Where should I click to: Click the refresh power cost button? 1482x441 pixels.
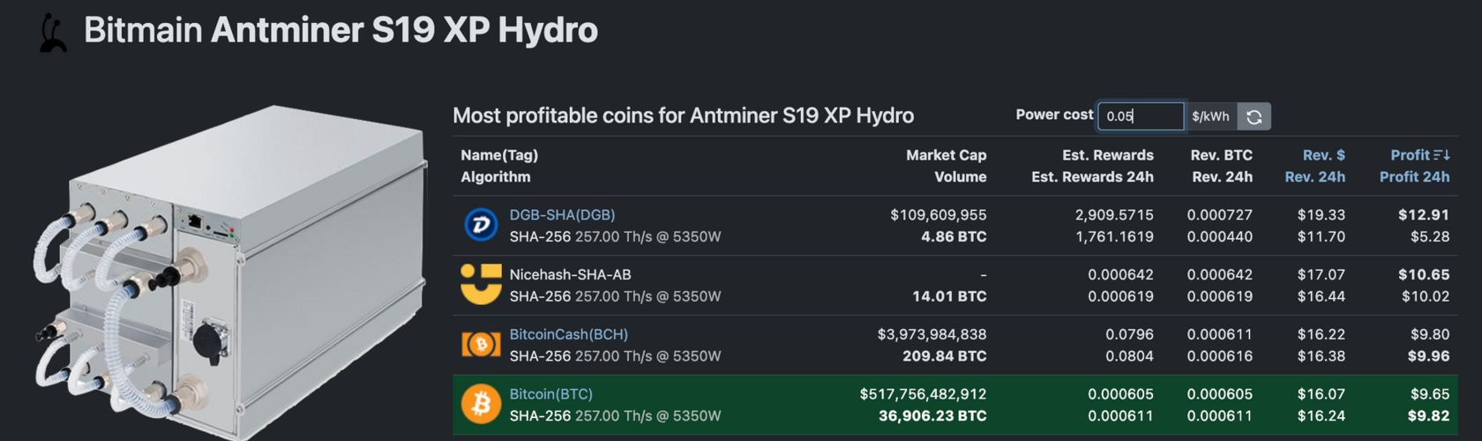click(x=1254, y=116)
